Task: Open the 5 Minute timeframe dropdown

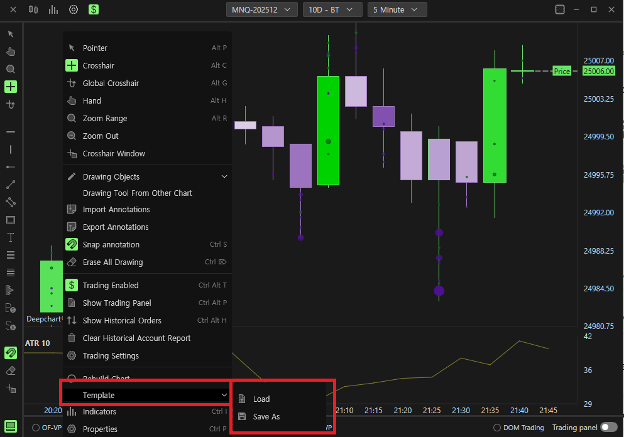Action: coord(397,9)
